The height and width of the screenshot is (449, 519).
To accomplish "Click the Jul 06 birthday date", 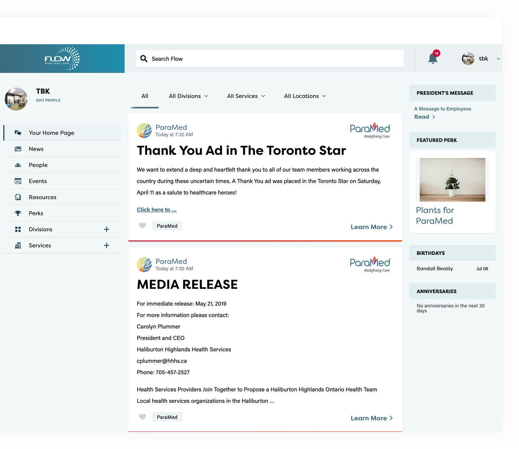I will 482,269.
